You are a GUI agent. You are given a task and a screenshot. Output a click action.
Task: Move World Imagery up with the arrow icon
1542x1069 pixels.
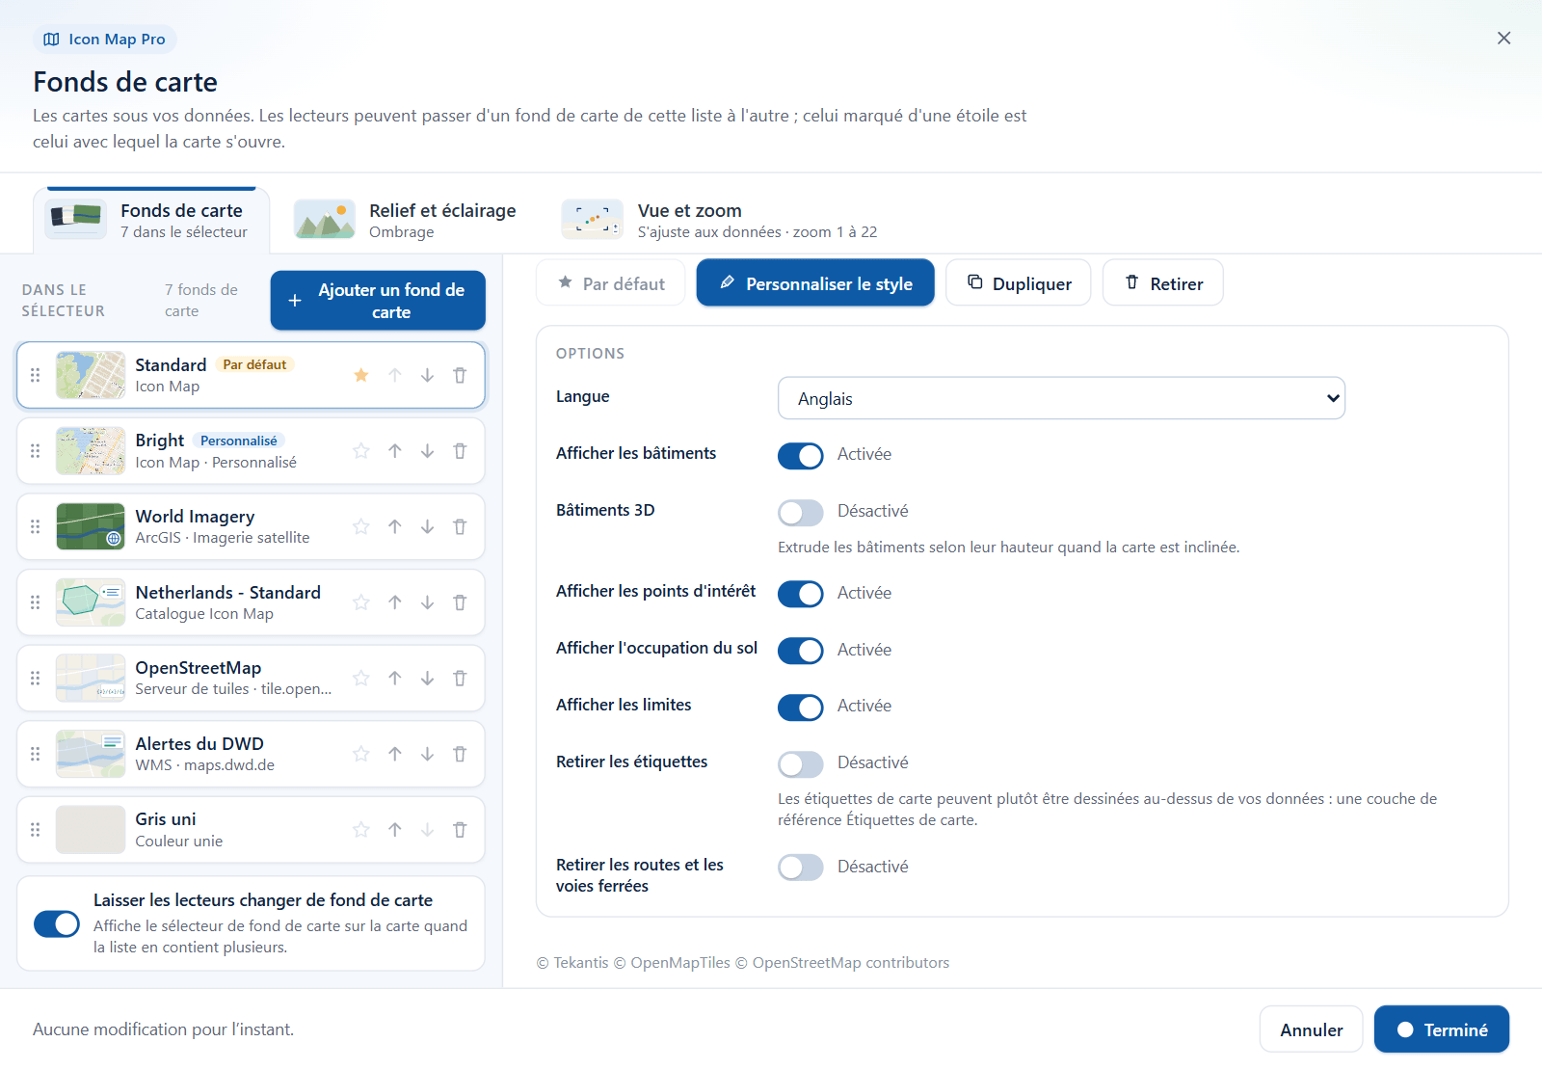pos(395,526)
